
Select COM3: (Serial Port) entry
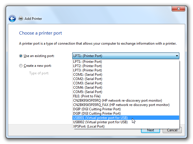pyautogui.click(x=88, y=83)
